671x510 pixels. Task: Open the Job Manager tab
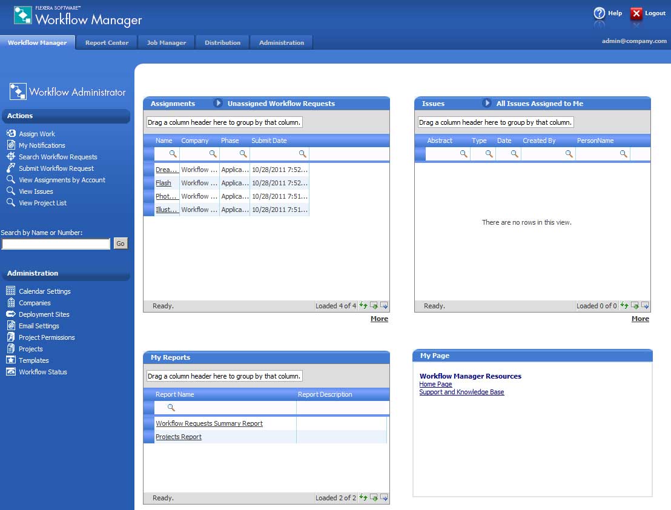pos(167,42)
